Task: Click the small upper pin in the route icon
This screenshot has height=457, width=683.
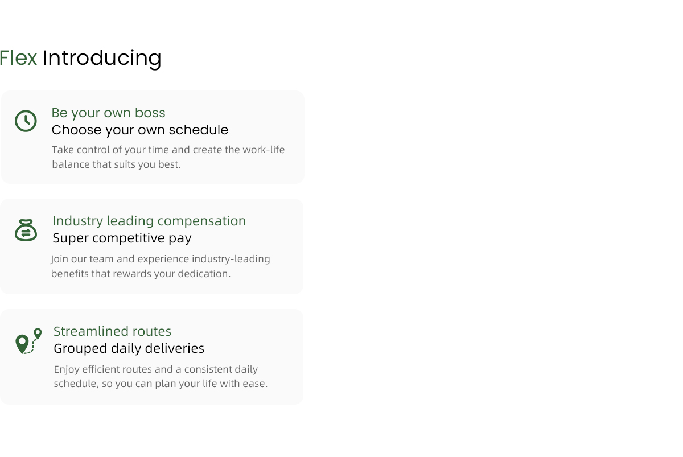Action: pyautogui.click(x=38, y=334)
